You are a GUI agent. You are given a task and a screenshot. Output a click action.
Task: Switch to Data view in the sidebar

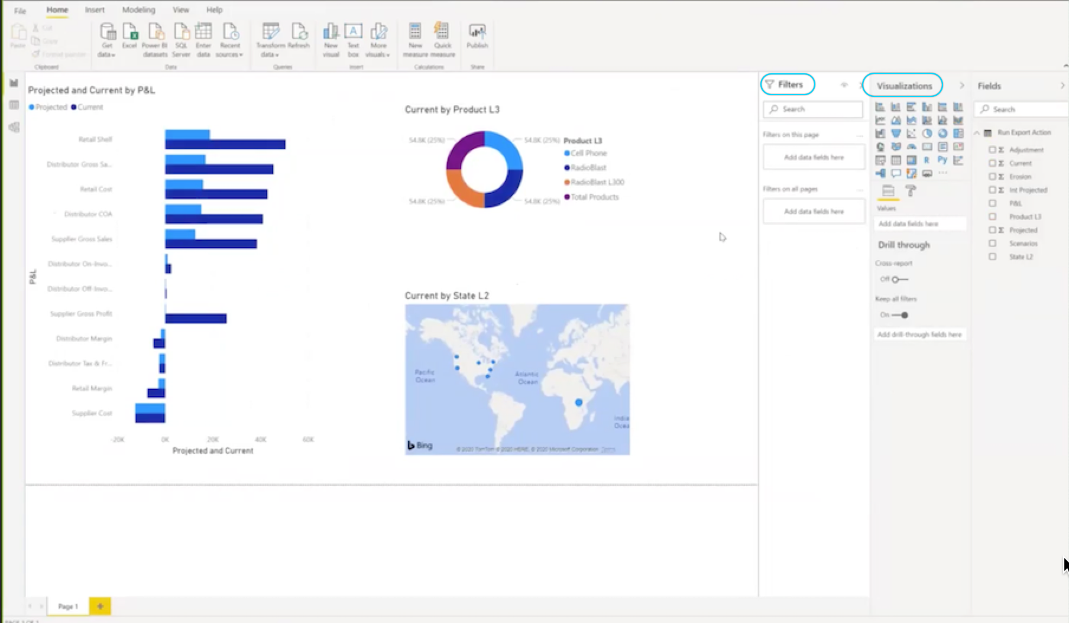14,104
